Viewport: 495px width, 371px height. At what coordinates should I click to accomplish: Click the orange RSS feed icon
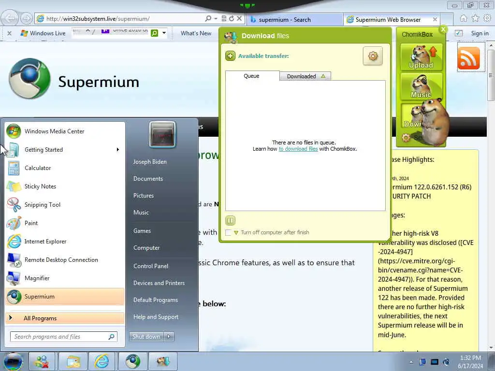tap(468, 58)
